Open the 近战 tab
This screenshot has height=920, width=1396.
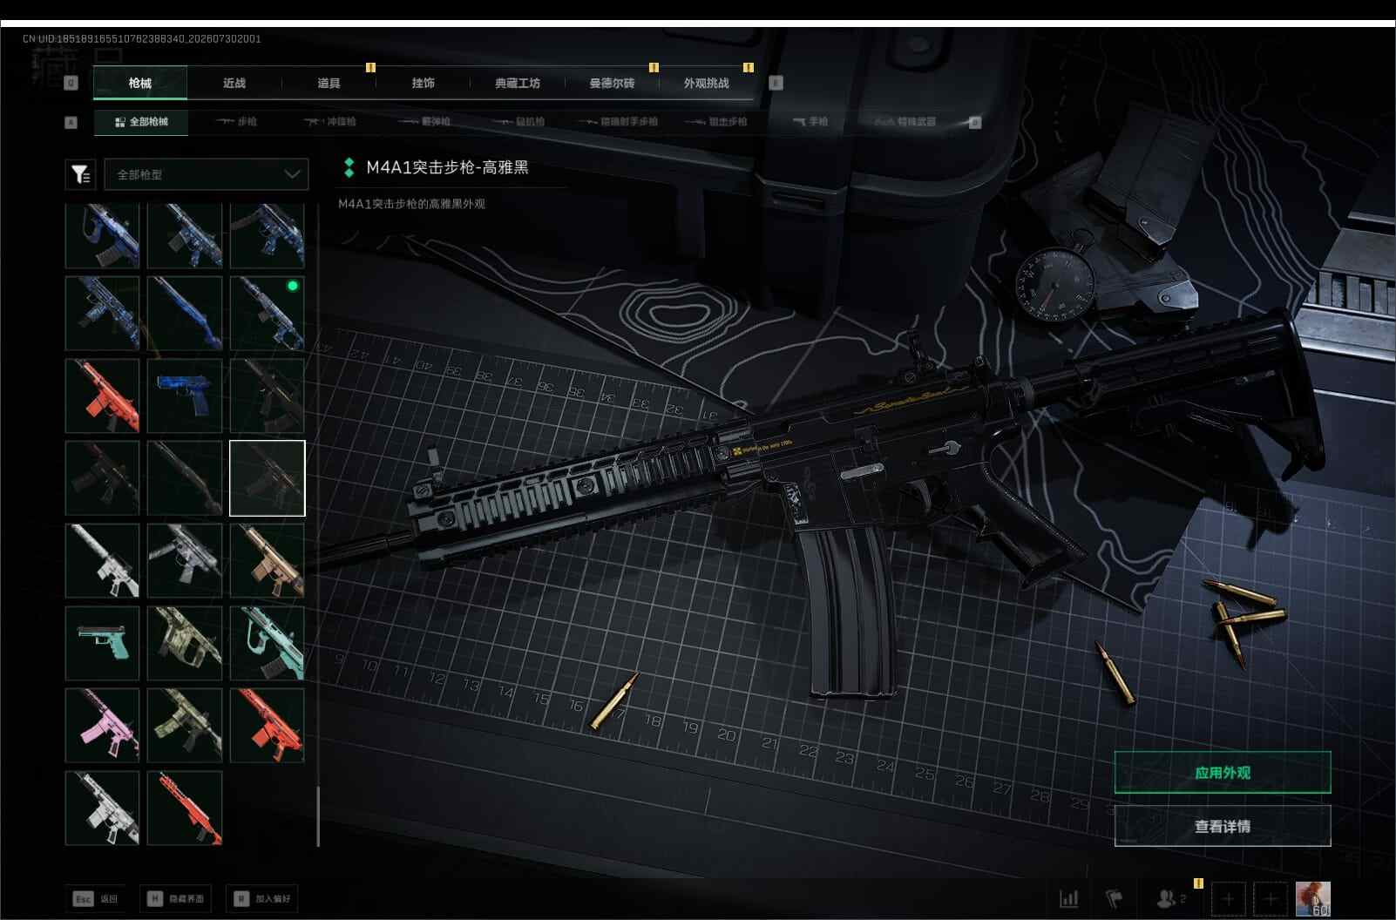(x=234, y=83)
